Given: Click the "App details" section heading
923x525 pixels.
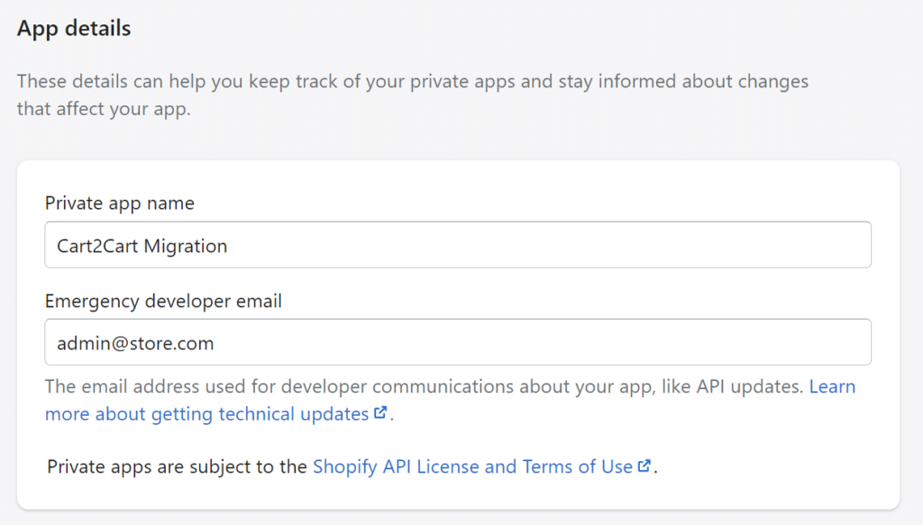Looking at the screenshot, I should (x=74, y=29).
